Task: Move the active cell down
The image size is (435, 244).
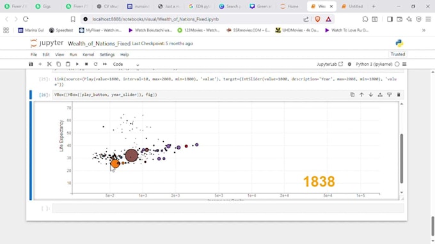Action: click(x=370, y=95)
